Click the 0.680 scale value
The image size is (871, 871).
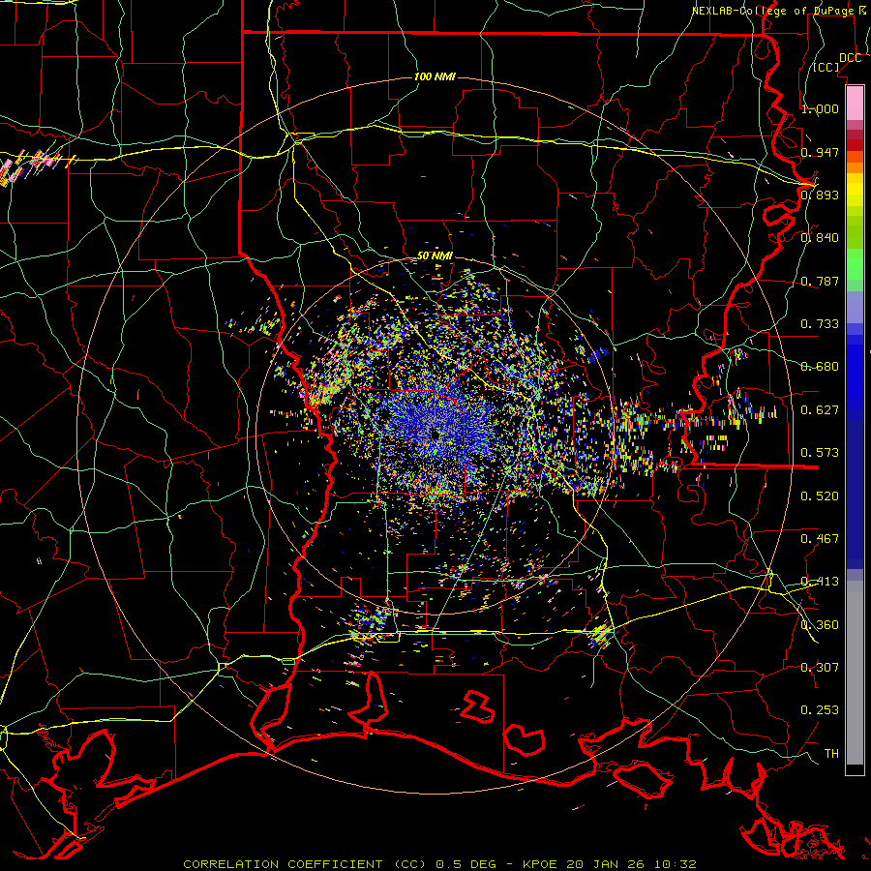click(820, 367)
